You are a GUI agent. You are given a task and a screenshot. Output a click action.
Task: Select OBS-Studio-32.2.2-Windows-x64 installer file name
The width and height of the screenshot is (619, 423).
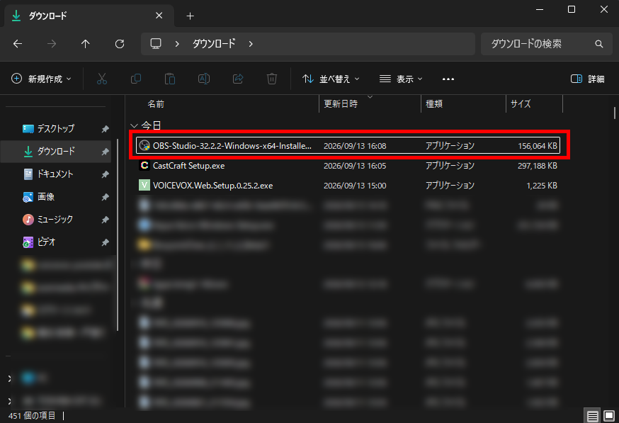(232, 146)
